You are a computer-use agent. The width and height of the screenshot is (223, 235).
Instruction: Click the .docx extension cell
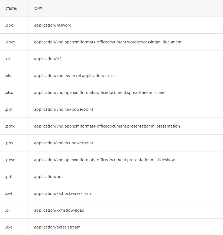[x=10, y=42]
